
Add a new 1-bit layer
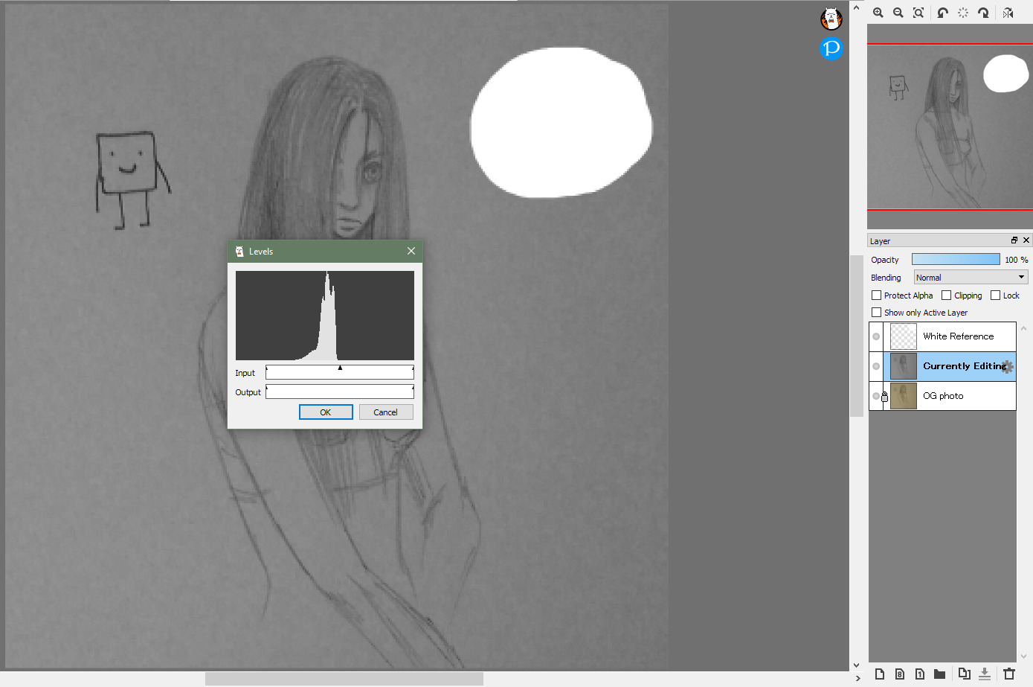[920, 674]
